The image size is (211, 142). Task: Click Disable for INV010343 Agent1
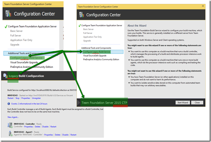[x=65, y=135]
